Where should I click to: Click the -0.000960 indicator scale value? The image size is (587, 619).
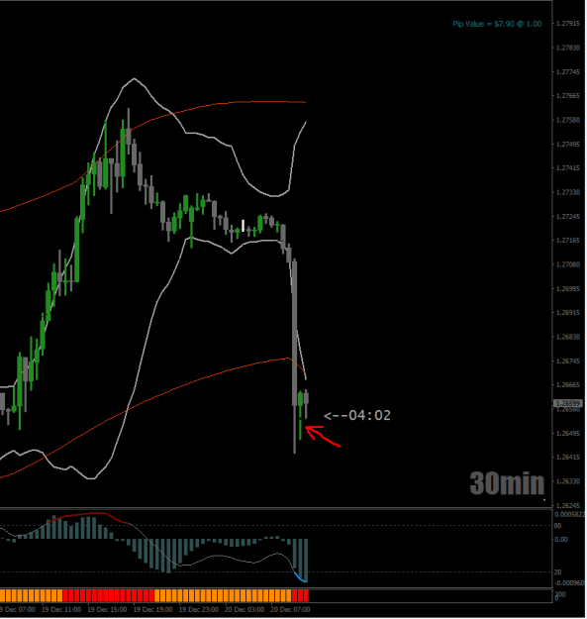[x=570, y=582]
